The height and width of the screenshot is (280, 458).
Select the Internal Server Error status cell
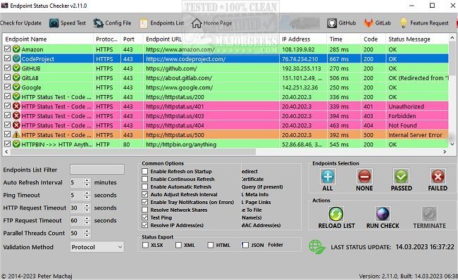(417, 135)
